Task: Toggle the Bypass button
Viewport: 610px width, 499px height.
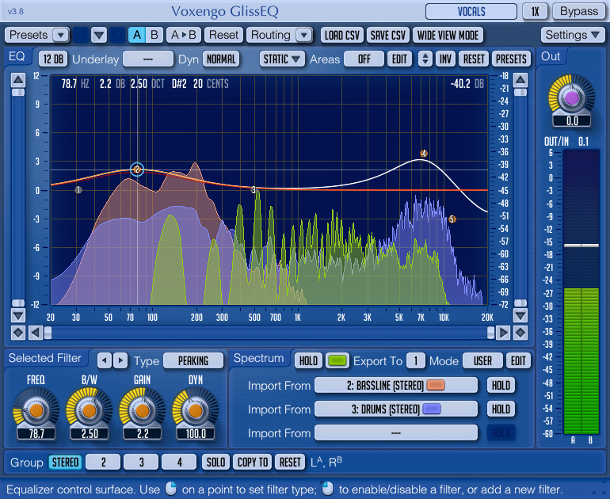Action: 578,11
